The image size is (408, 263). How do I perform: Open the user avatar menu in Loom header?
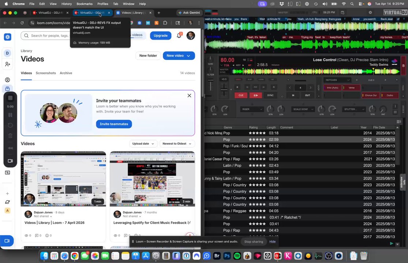tap(191, 35)
